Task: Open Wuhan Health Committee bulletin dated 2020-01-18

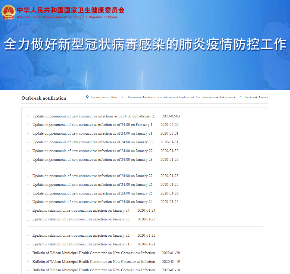Action: [x=94, y=270]
